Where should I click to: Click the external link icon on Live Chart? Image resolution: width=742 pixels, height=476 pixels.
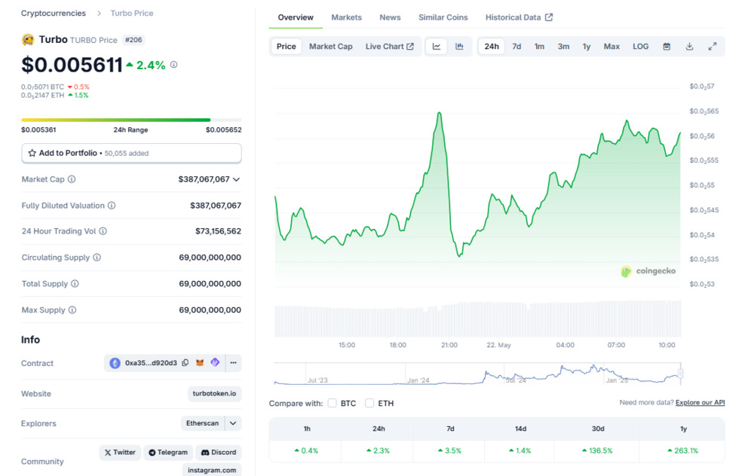[410, 47]
